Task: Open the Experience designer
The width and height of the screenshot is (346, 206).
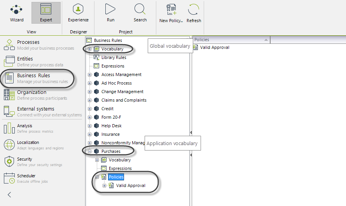Action: (78, 13)
